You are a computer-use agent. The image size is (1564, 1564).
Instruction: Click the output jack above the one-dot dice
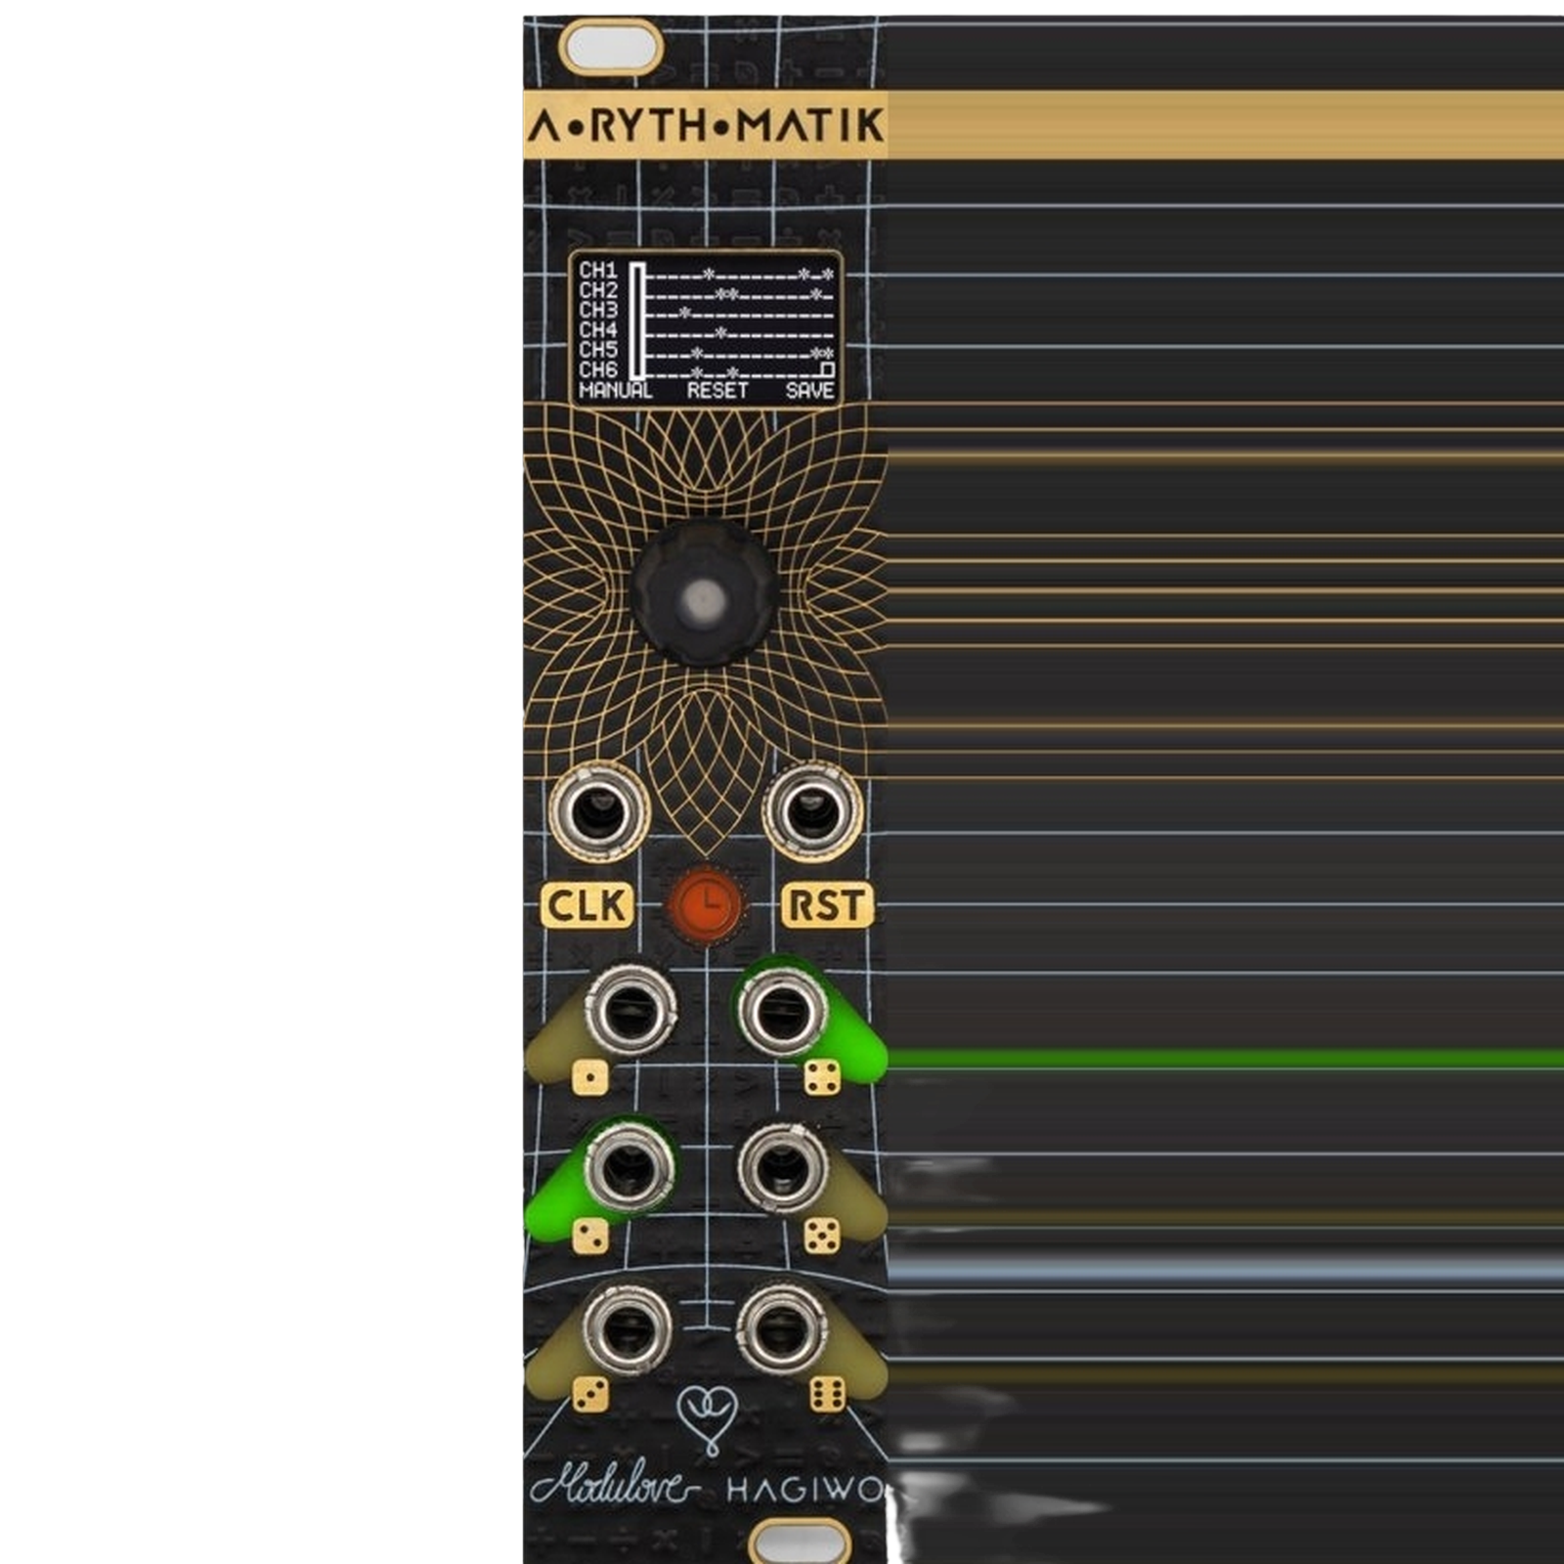[x=630, y=1010]
